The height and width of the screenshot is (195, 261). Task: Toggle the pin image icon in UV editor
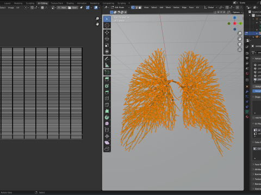pos(82,8)
